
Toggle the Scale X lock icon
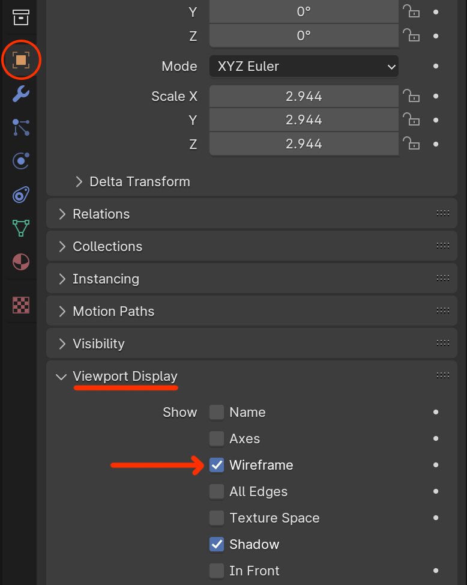[411, 96]
